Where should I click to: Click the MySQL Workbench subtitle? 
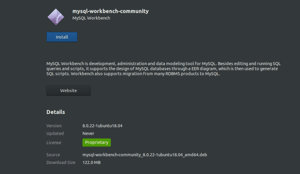click(91, 18)
